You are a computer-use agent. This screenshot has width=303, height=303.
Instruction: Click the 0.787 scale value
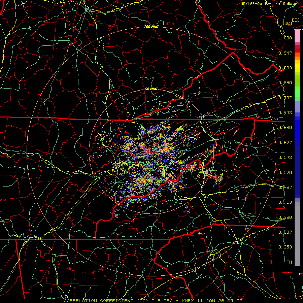tap(285, 98)
